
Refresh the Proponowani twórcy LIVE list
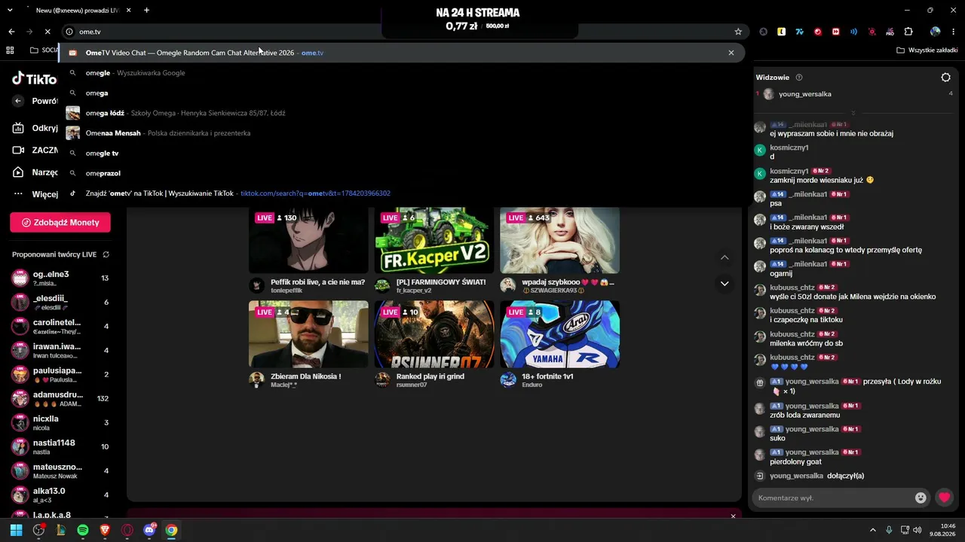click(x=106, y=254)
